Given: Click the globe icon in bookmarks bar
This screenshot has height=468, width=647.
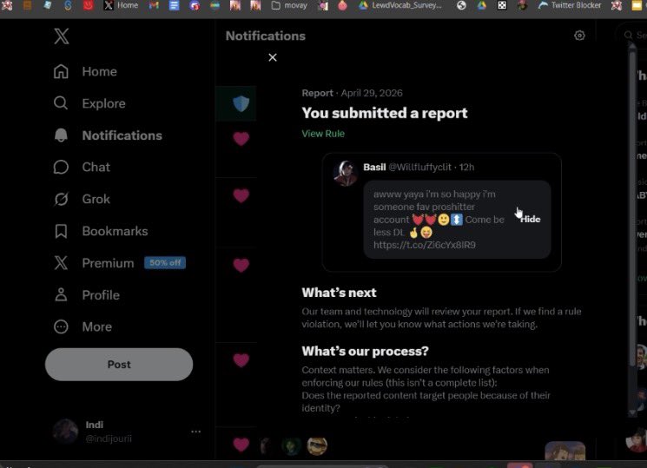Looking at the screenshot, I should coord(461,5).
